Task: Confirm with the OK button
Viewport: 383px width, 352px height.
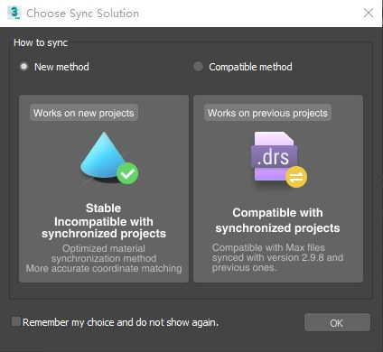Action: (x=337, y=322)
